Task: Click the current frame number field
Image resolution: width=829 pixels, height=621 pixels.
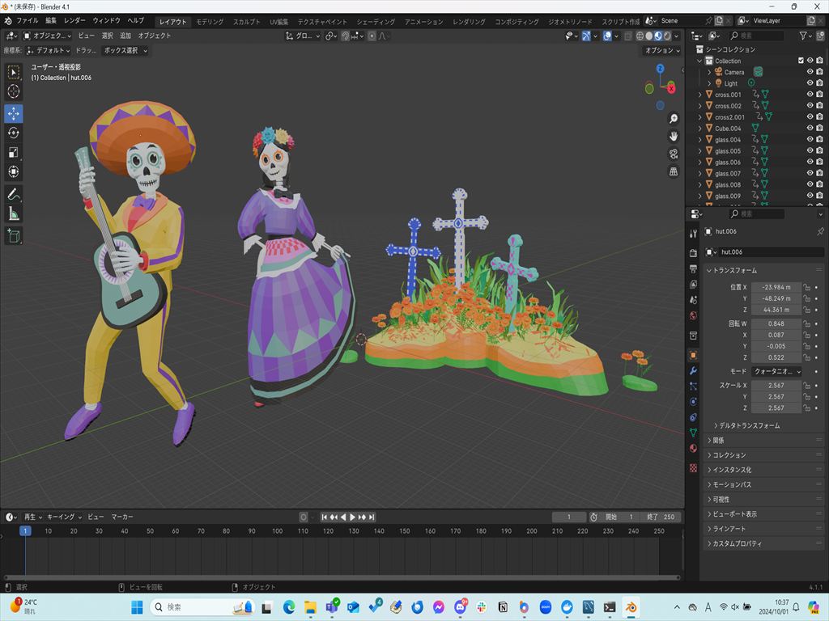Action: click(569, 517)
